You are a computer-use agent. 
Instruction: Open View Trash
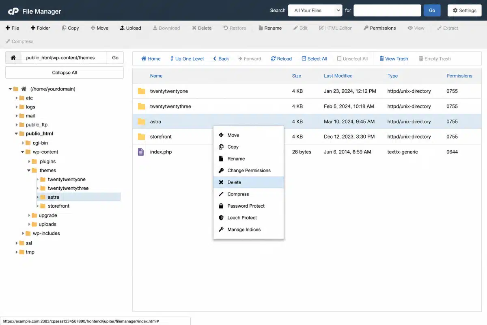(x=394, y=59)
